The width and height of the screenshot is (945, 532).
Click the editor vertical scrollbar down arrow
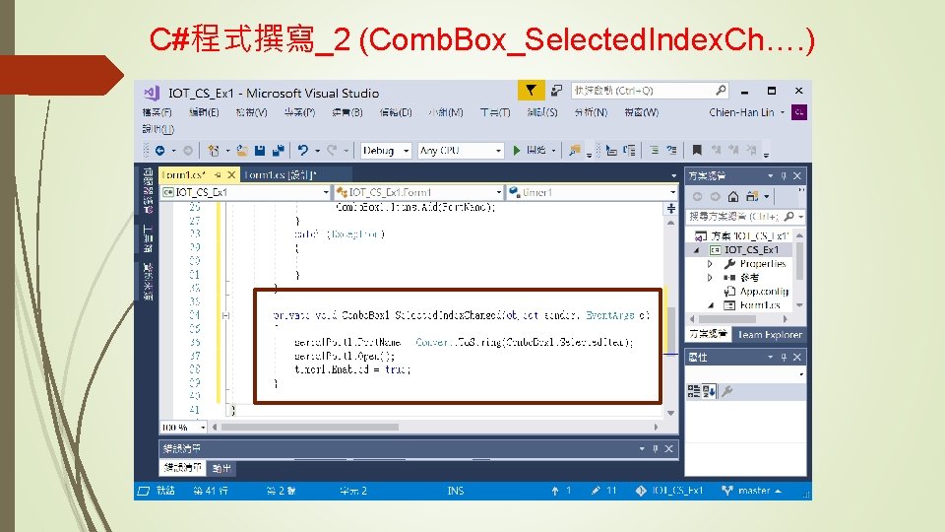[670, 413]
